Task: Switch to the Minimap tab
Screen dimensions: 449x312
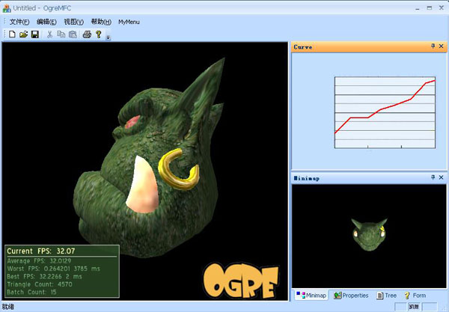Action: pyautogui.click(x=311, y=295)
